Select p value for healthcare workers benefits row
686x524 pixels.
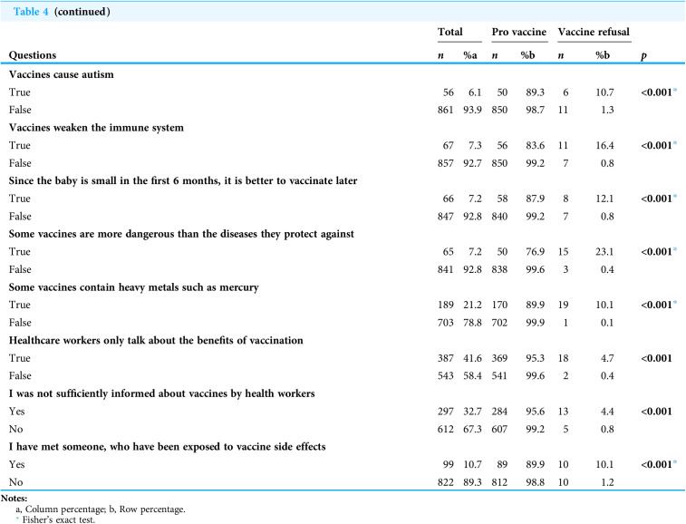pos(656,358)
